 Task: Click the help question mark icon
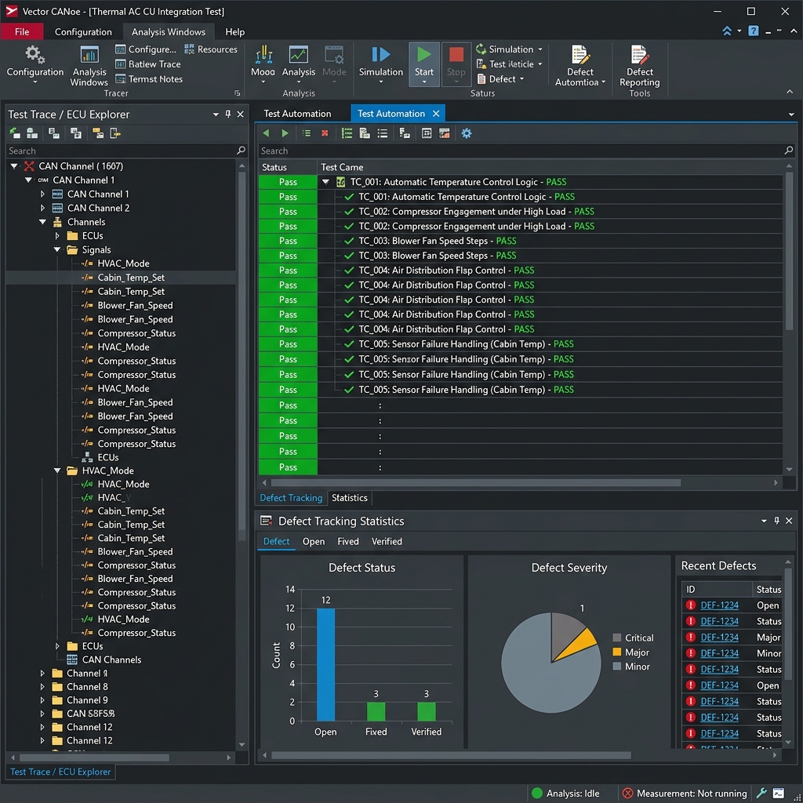(x=754, y=31)
